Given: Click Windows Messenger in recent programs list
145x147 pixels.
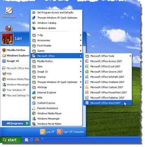Looking at the screenshot, I should tap(16, 85).
